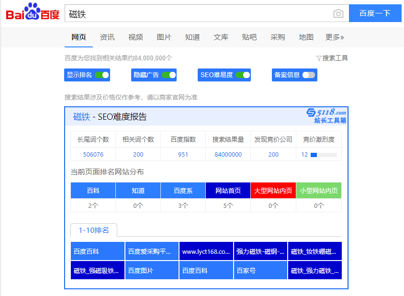Screen dimensions: 404x296
Task: Click rank tile 百度爱采购平...
Action: click(x=152, y=251)
